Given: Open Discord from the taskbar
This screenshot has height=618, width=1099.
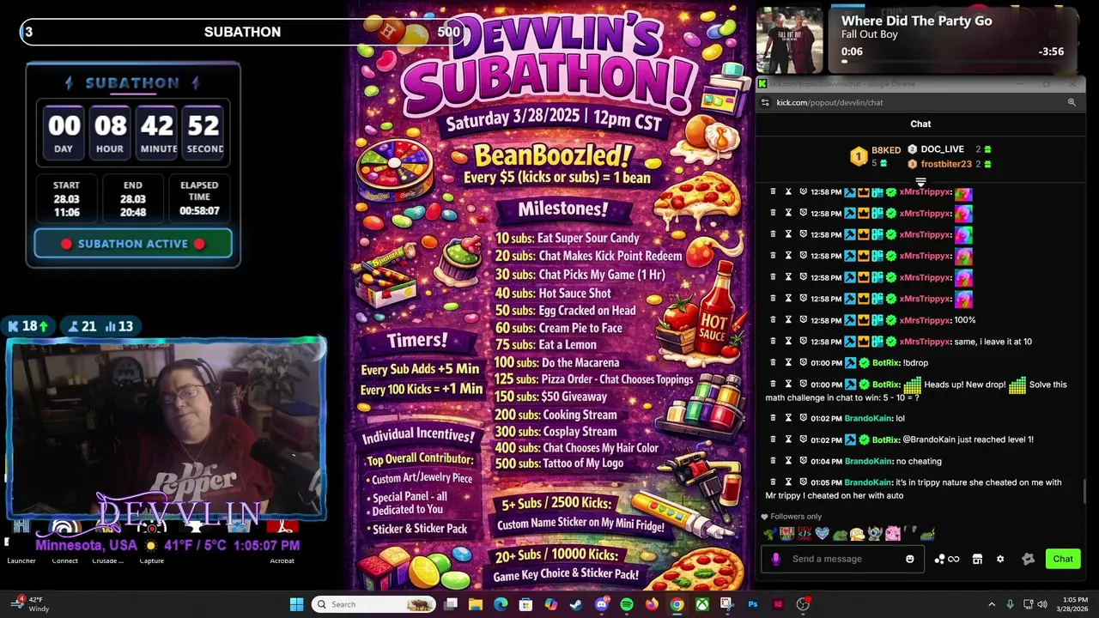Looking at the screenshot, I should click(601, 604).
